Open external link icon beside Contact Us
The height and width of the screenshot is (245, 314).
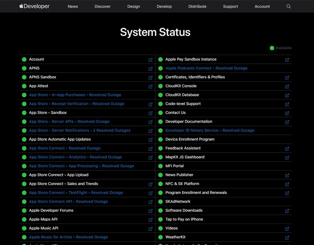pyautogui.click(x=287, y=113)
